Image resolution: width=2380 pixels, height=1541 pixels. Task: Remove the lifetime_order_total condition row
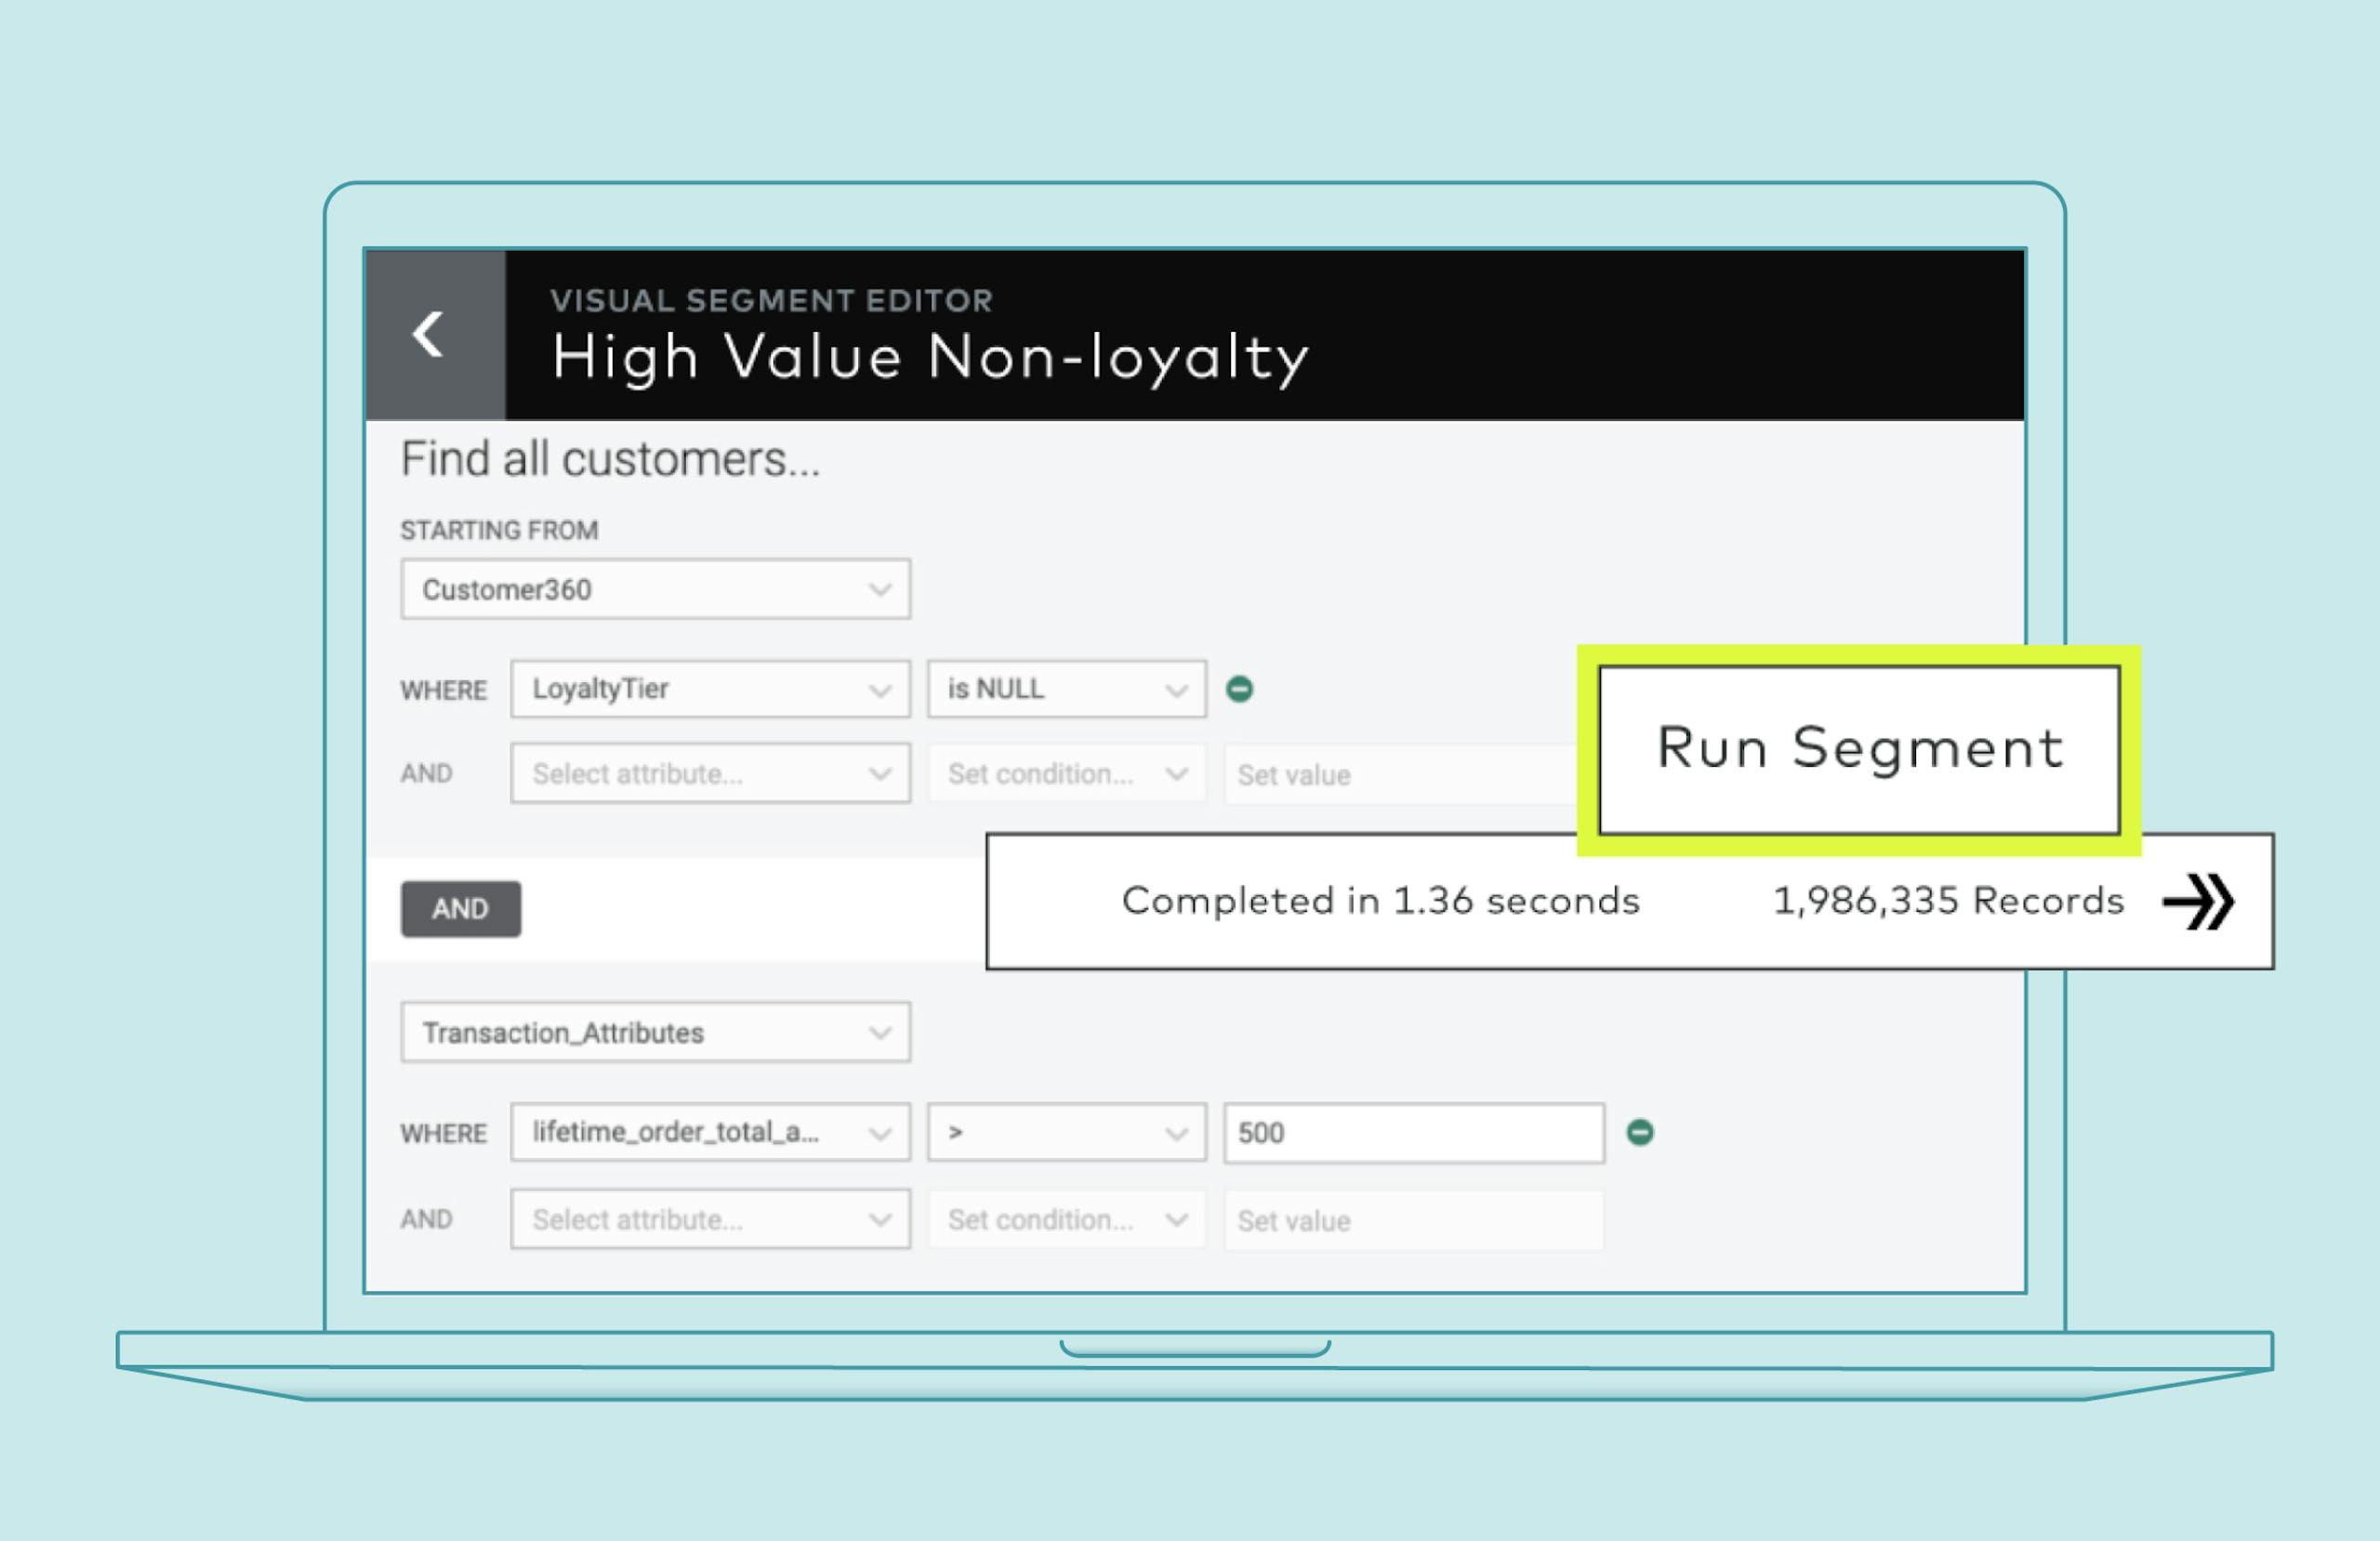click(1639, 1132)
